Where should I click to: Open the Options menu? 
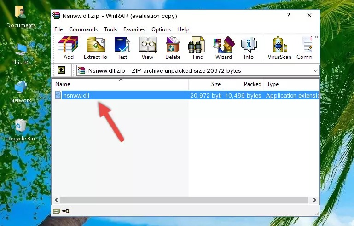(x=161, y=29)
